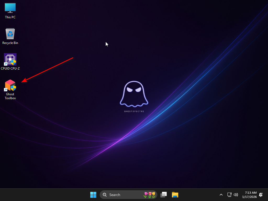Click the "Ghost Toolbox" text label

[x=10, y=96]
